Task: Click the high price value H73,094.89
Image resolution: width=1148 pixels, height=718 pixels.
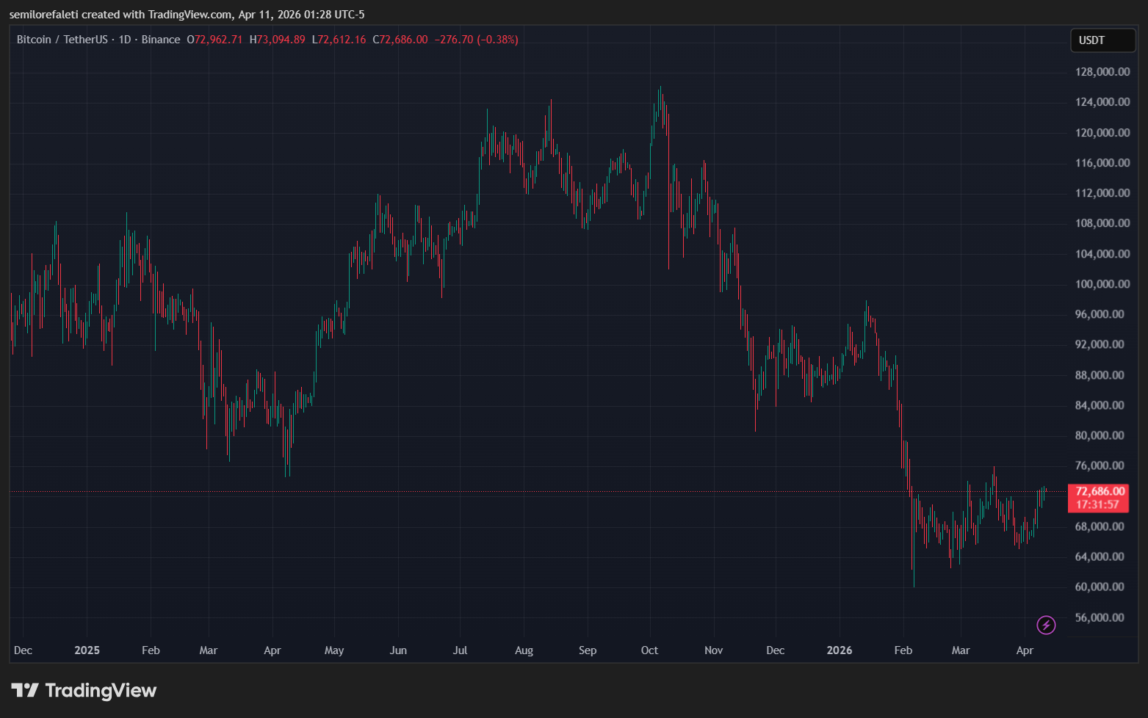Action: 277,40
